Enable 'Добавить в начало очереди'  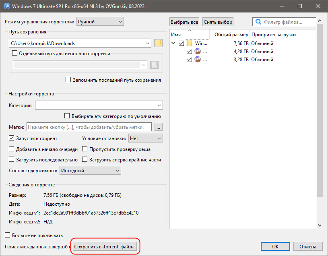click(12, 149)
